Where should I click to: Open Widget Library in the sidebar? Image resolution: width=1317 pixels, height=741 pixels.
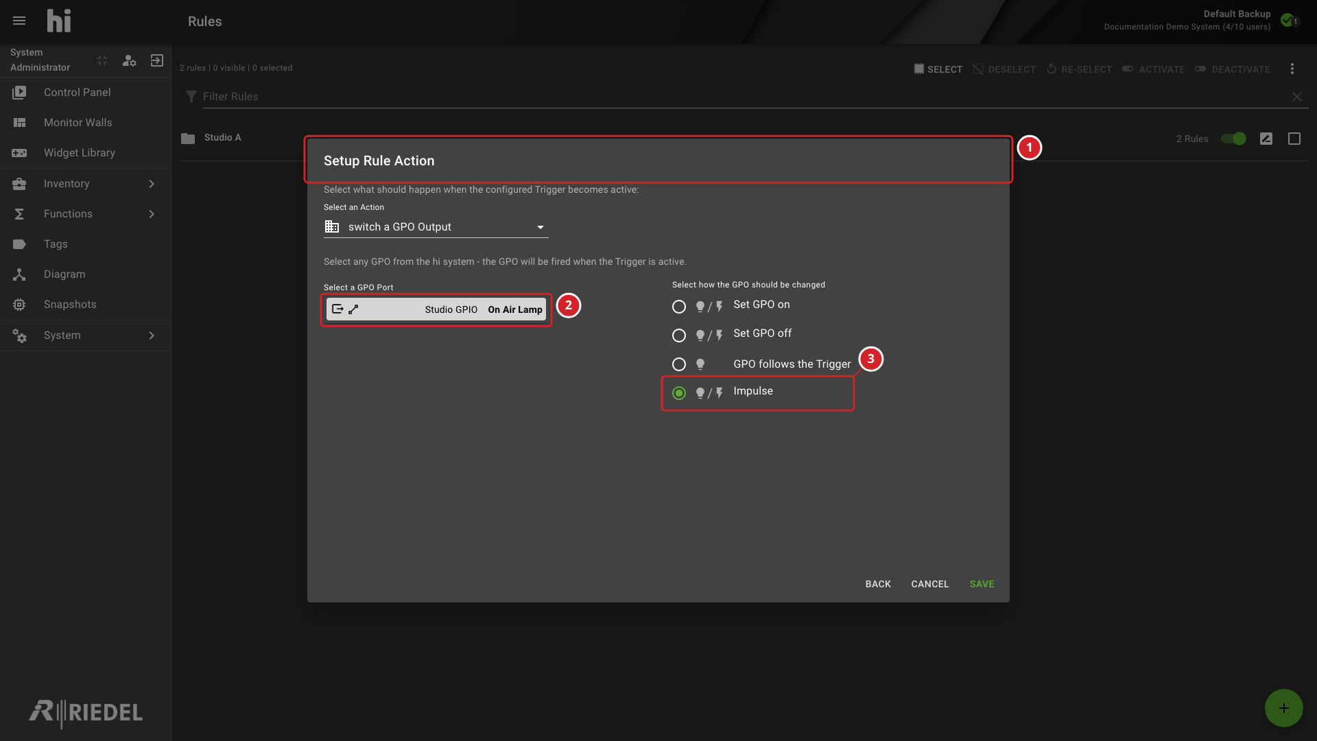85,153
